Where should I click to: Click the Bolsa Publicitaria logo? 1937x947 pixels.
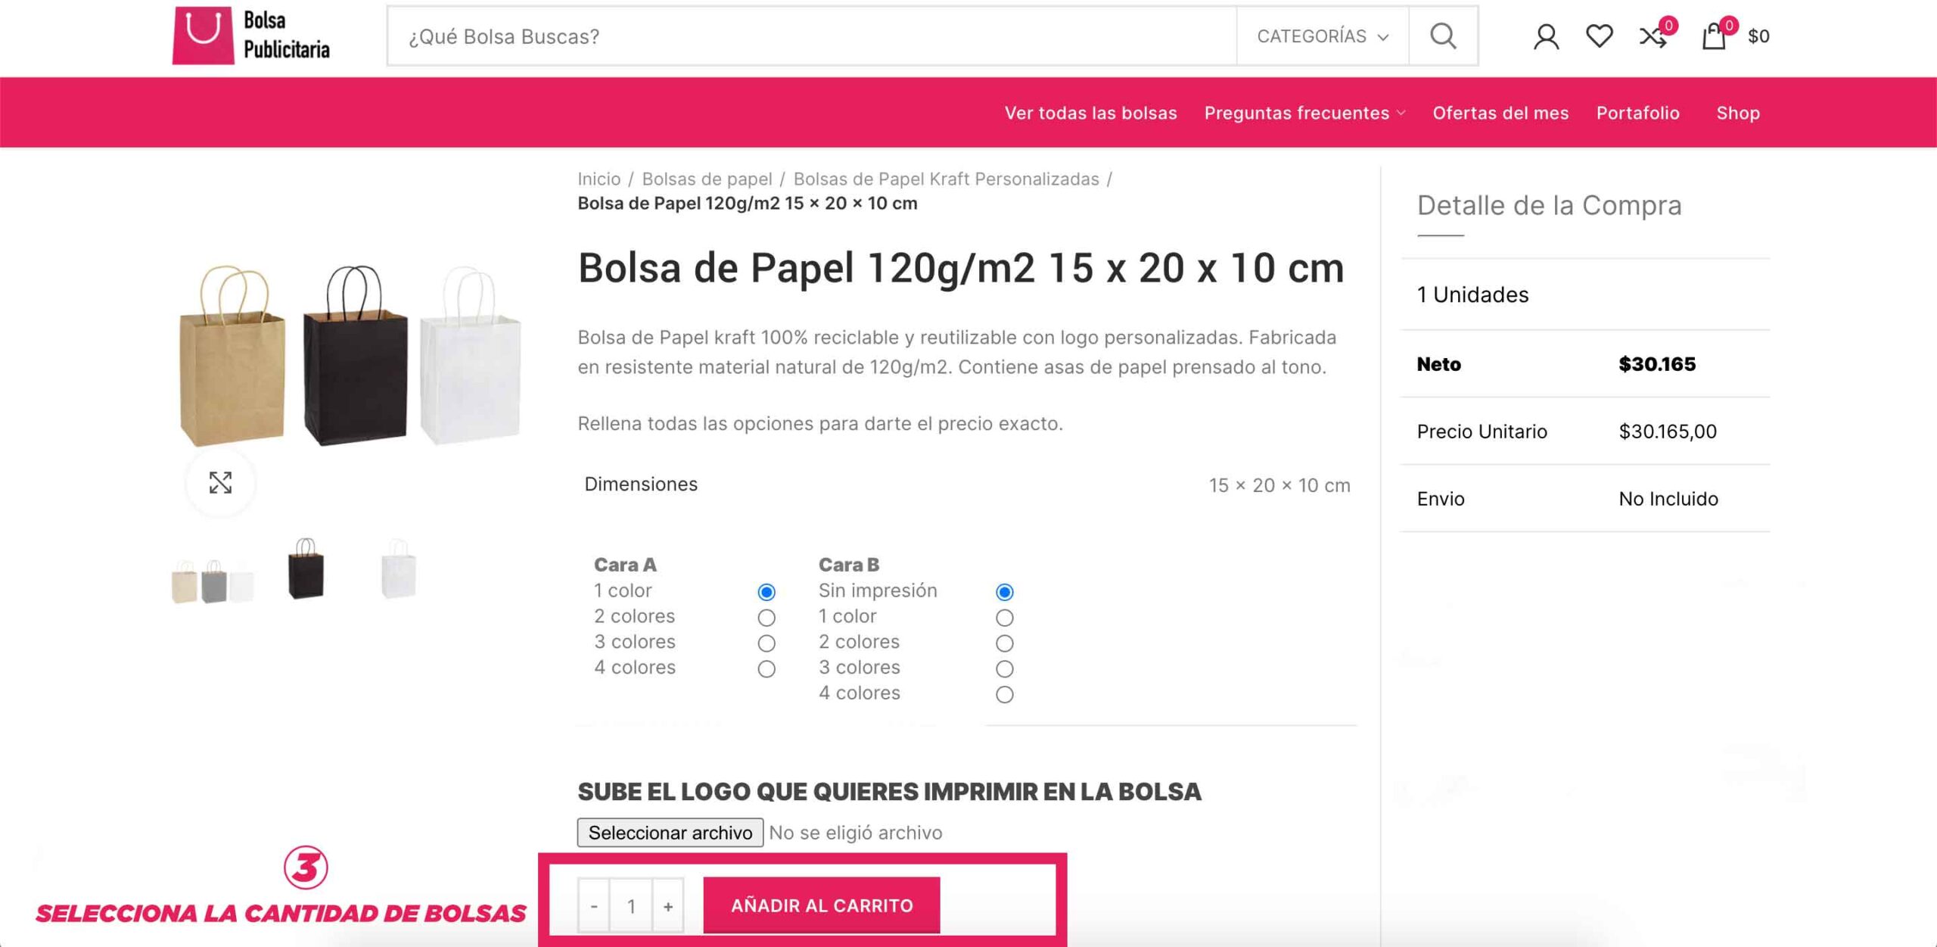252,35
